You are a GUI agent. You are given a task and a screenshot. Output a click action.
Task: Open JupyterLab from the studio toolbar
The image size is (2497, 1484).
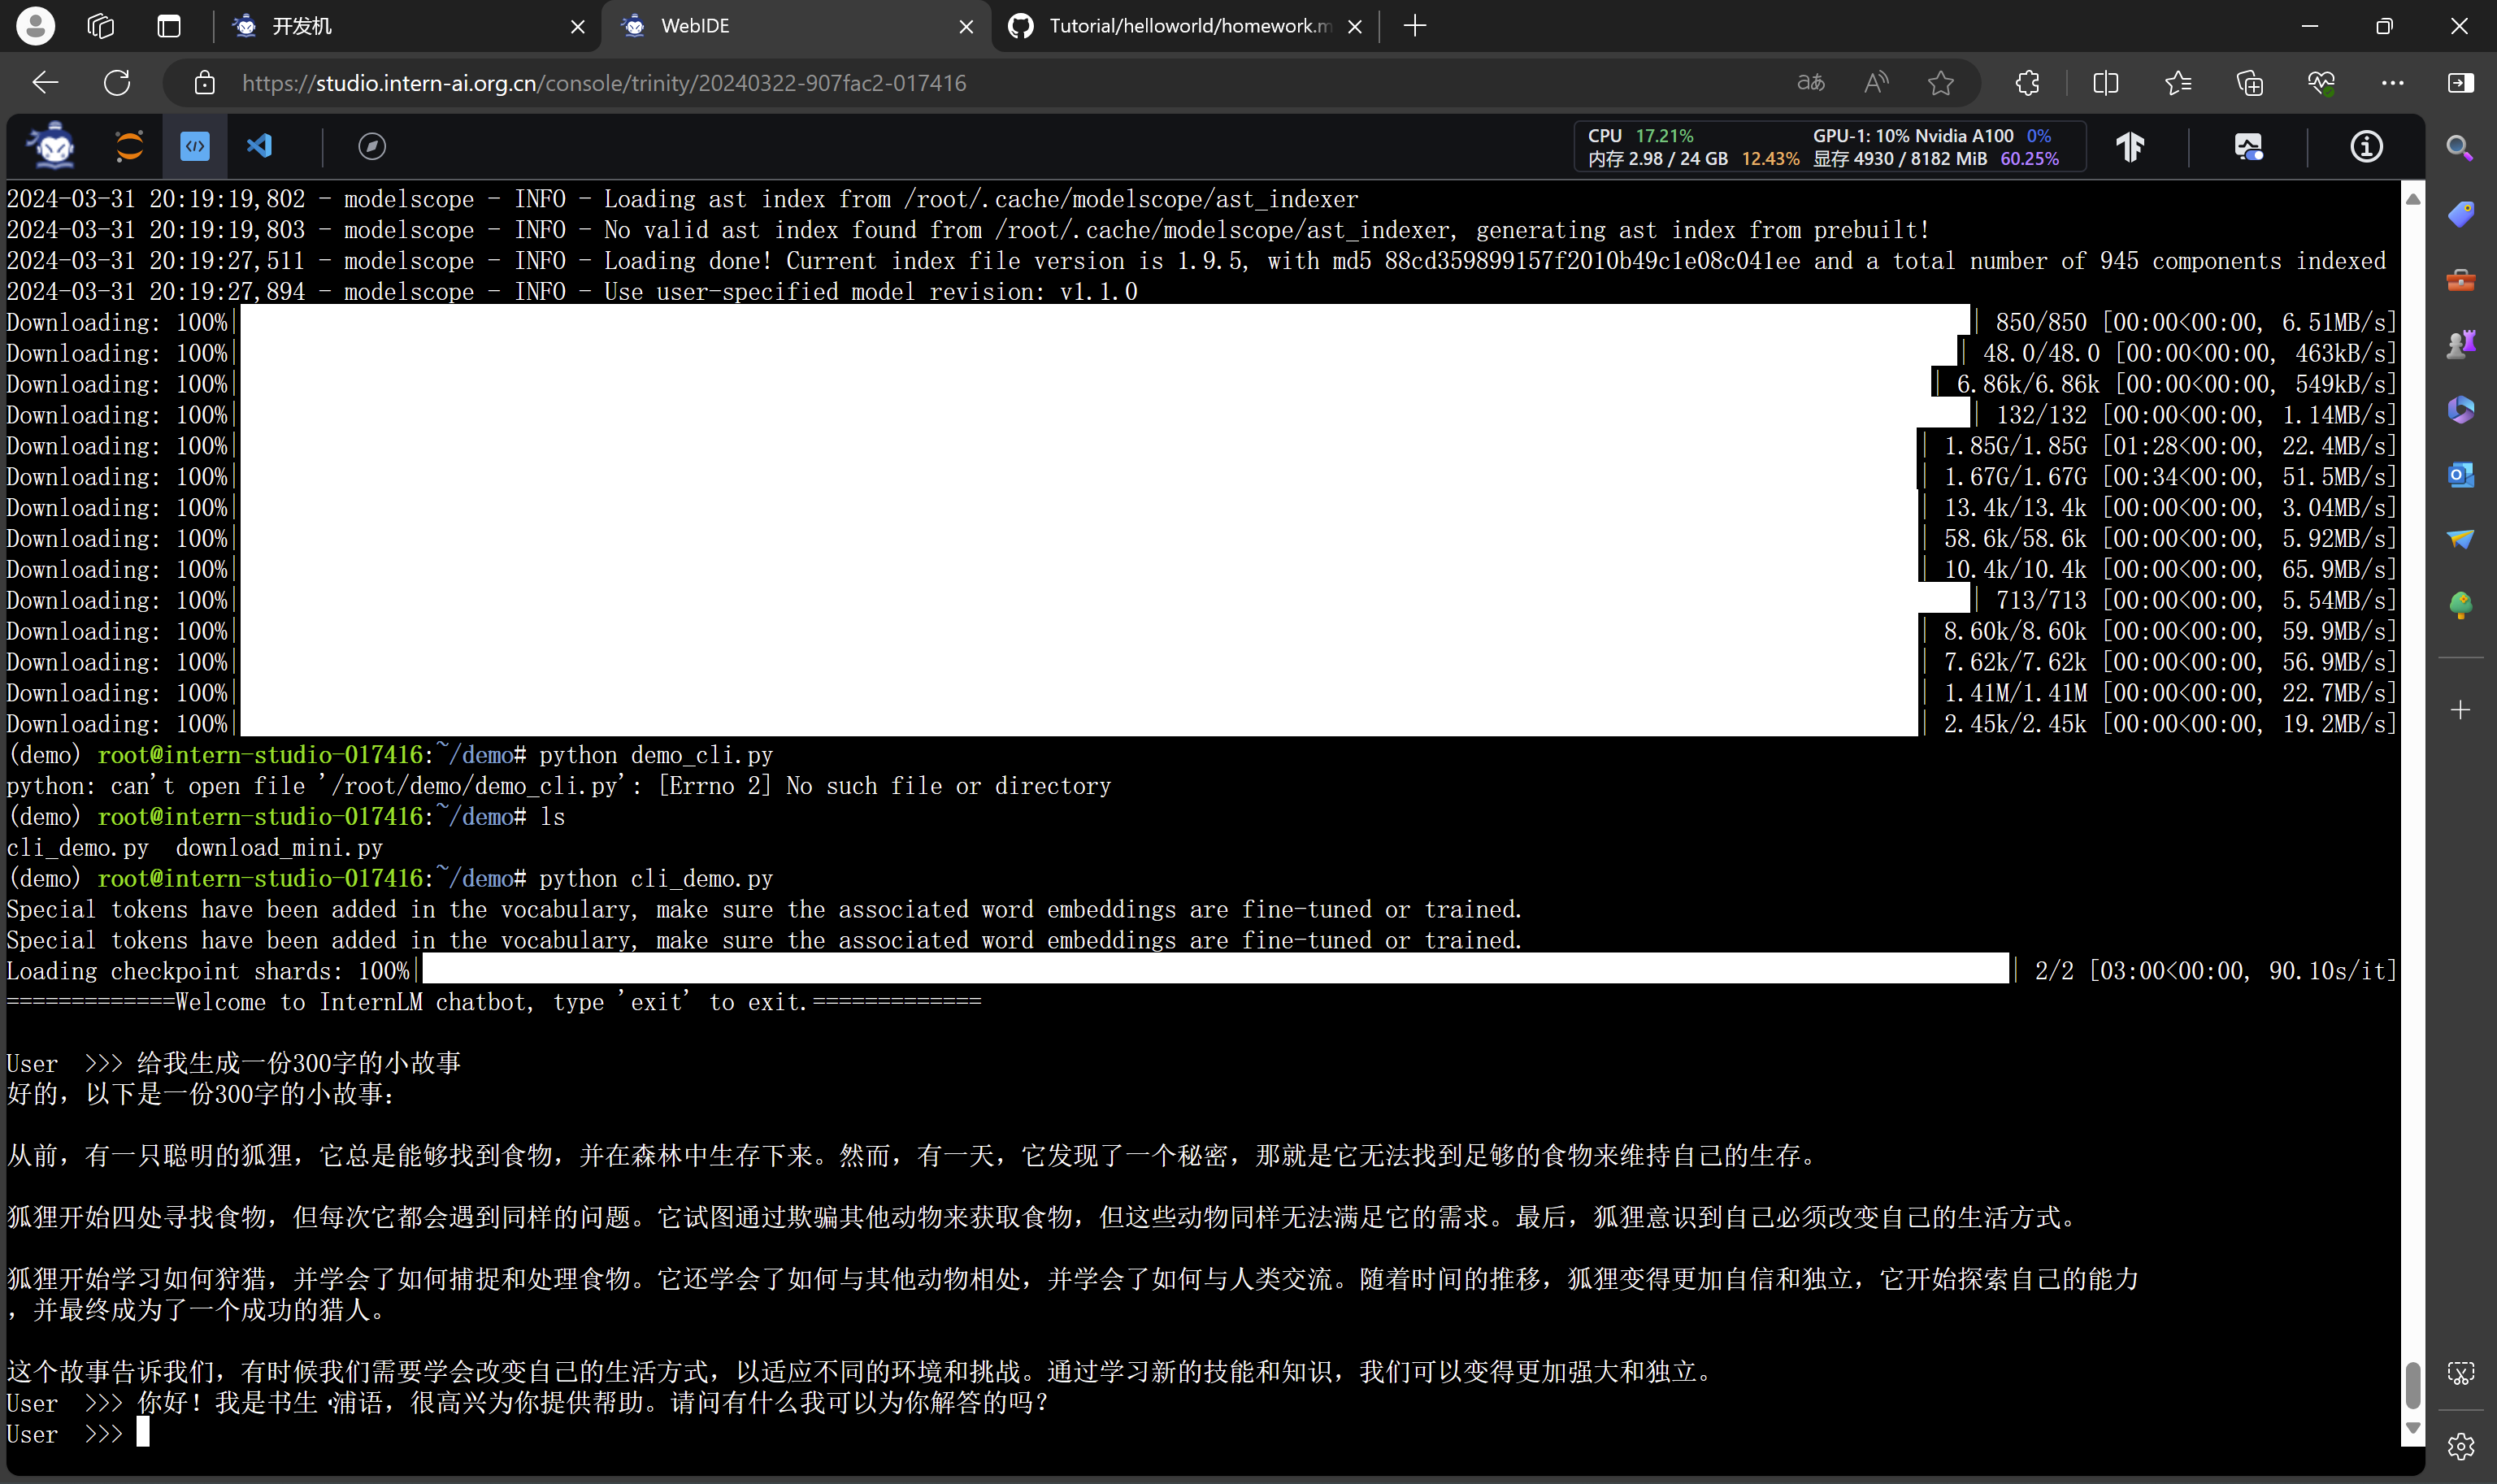click(129, 147)
